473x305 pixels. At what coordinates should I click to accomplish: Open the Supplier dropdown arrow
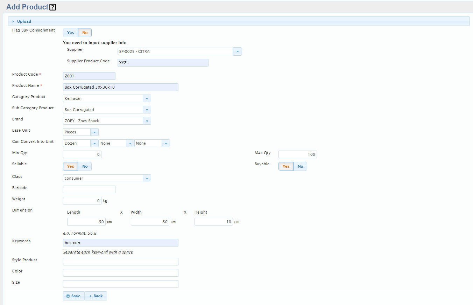coord(238,51)
